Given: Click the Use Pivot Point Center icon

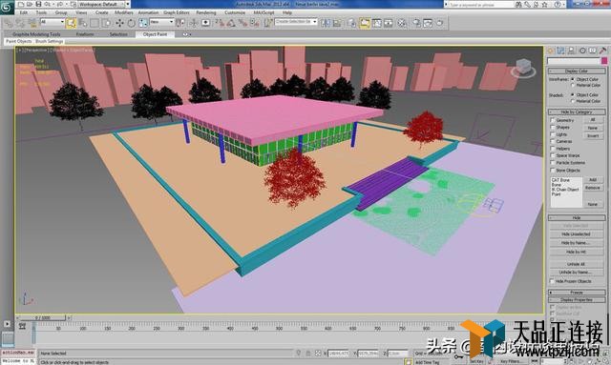Looking at the screenshot, I should tap(180, 23).
